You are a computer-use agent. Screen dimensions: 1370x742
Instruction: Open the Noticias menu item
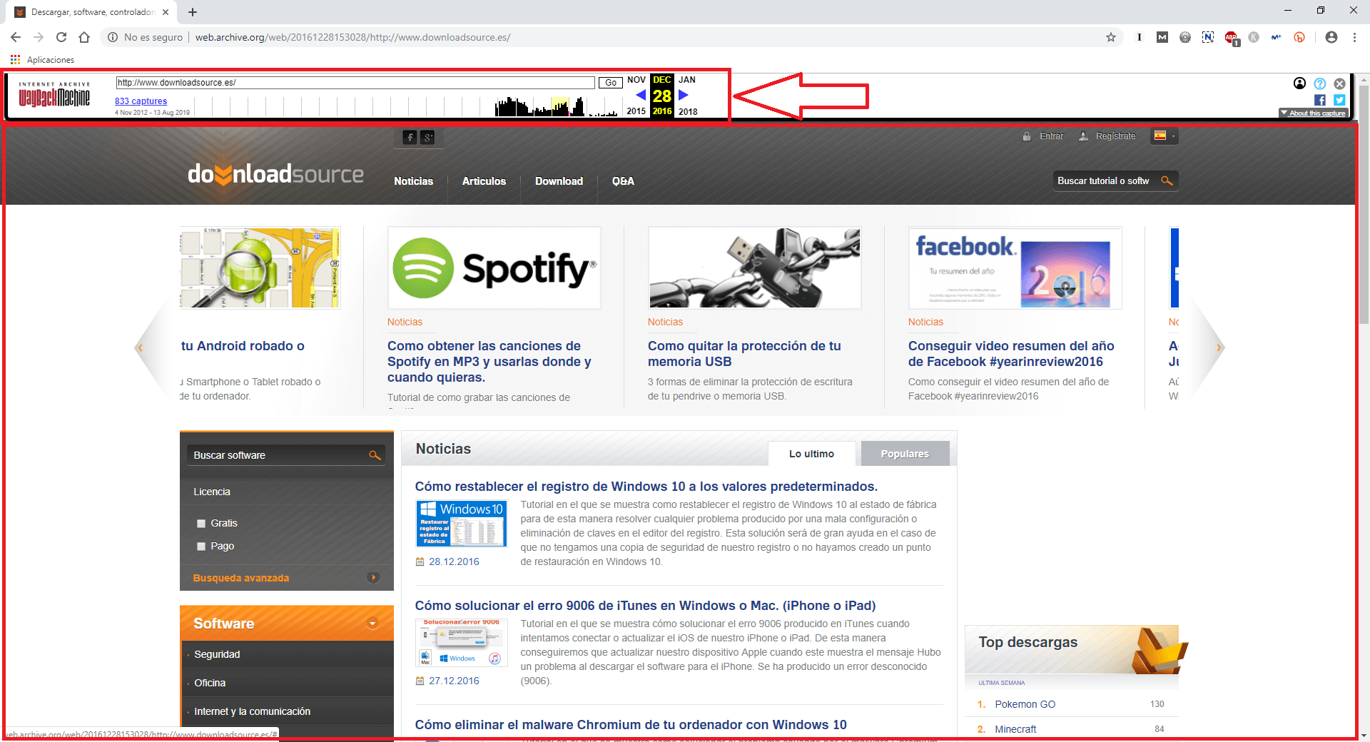coord(414,181)
